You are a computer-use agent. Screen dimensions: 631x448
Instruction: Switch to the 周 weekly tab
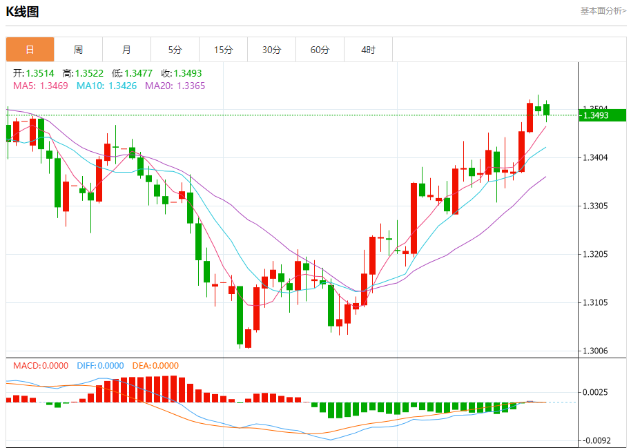coord(78,50)
